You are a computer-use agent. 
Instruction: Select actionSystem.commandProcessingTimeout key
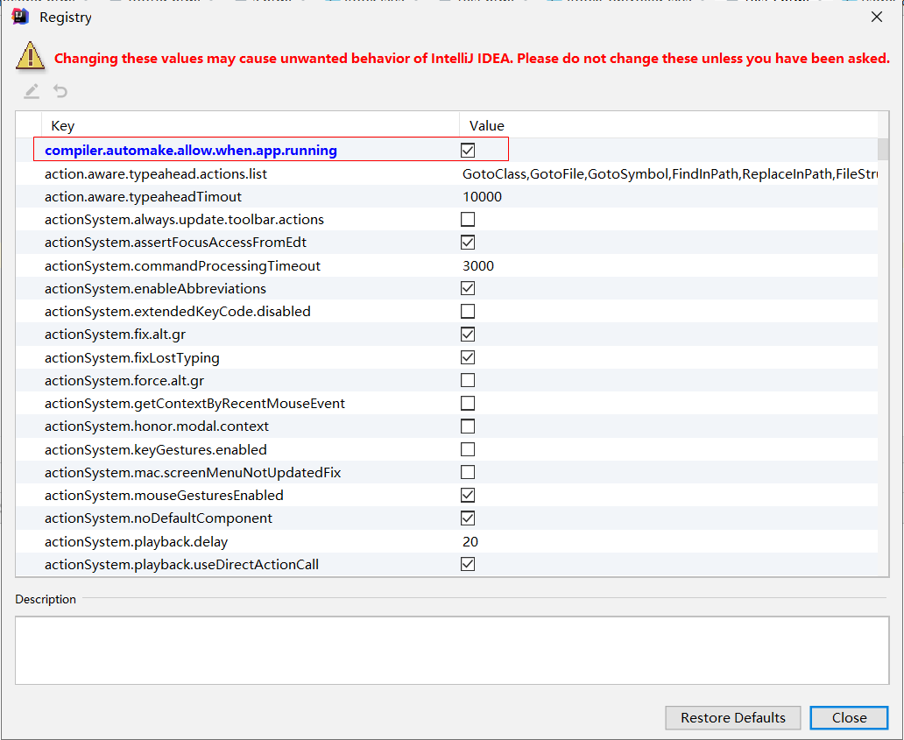[x=182, y=265]
